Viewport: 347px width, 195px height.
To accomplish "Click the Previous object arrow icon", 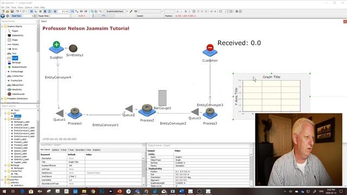I will coord(81,11).
